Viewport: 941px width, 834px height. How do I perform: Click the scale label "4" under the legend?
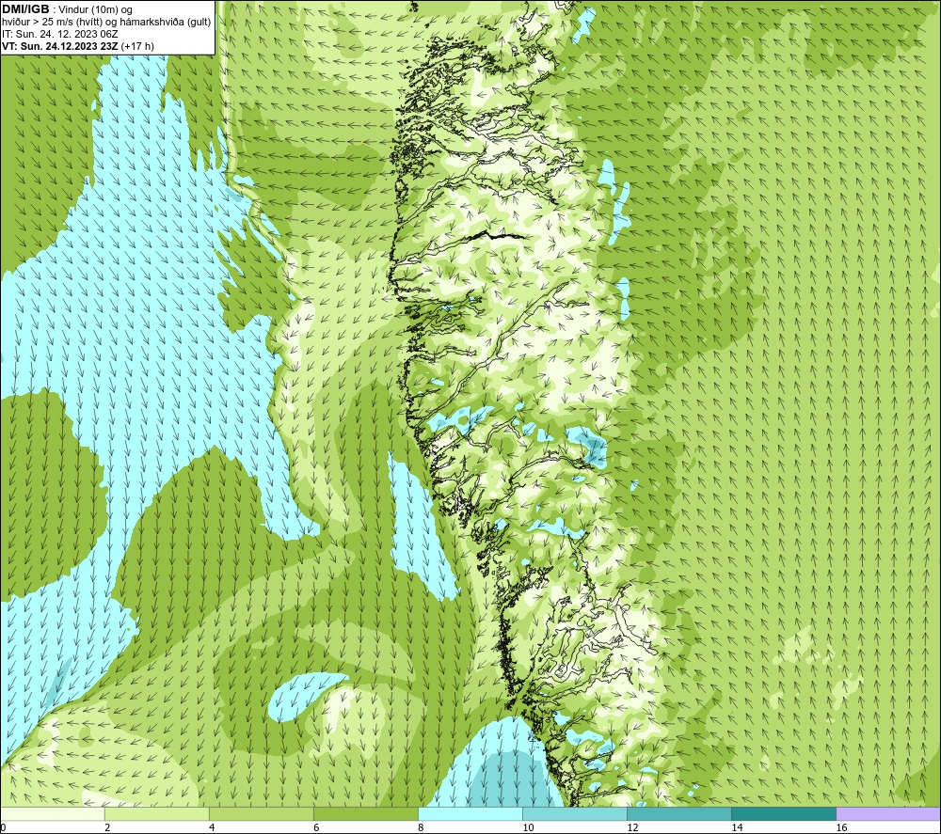click(x=212, y=828)
